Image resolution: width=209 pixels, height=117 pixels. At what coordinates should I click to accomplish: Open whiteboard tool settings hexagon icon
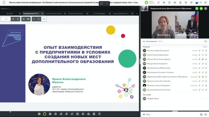(39, 114)
